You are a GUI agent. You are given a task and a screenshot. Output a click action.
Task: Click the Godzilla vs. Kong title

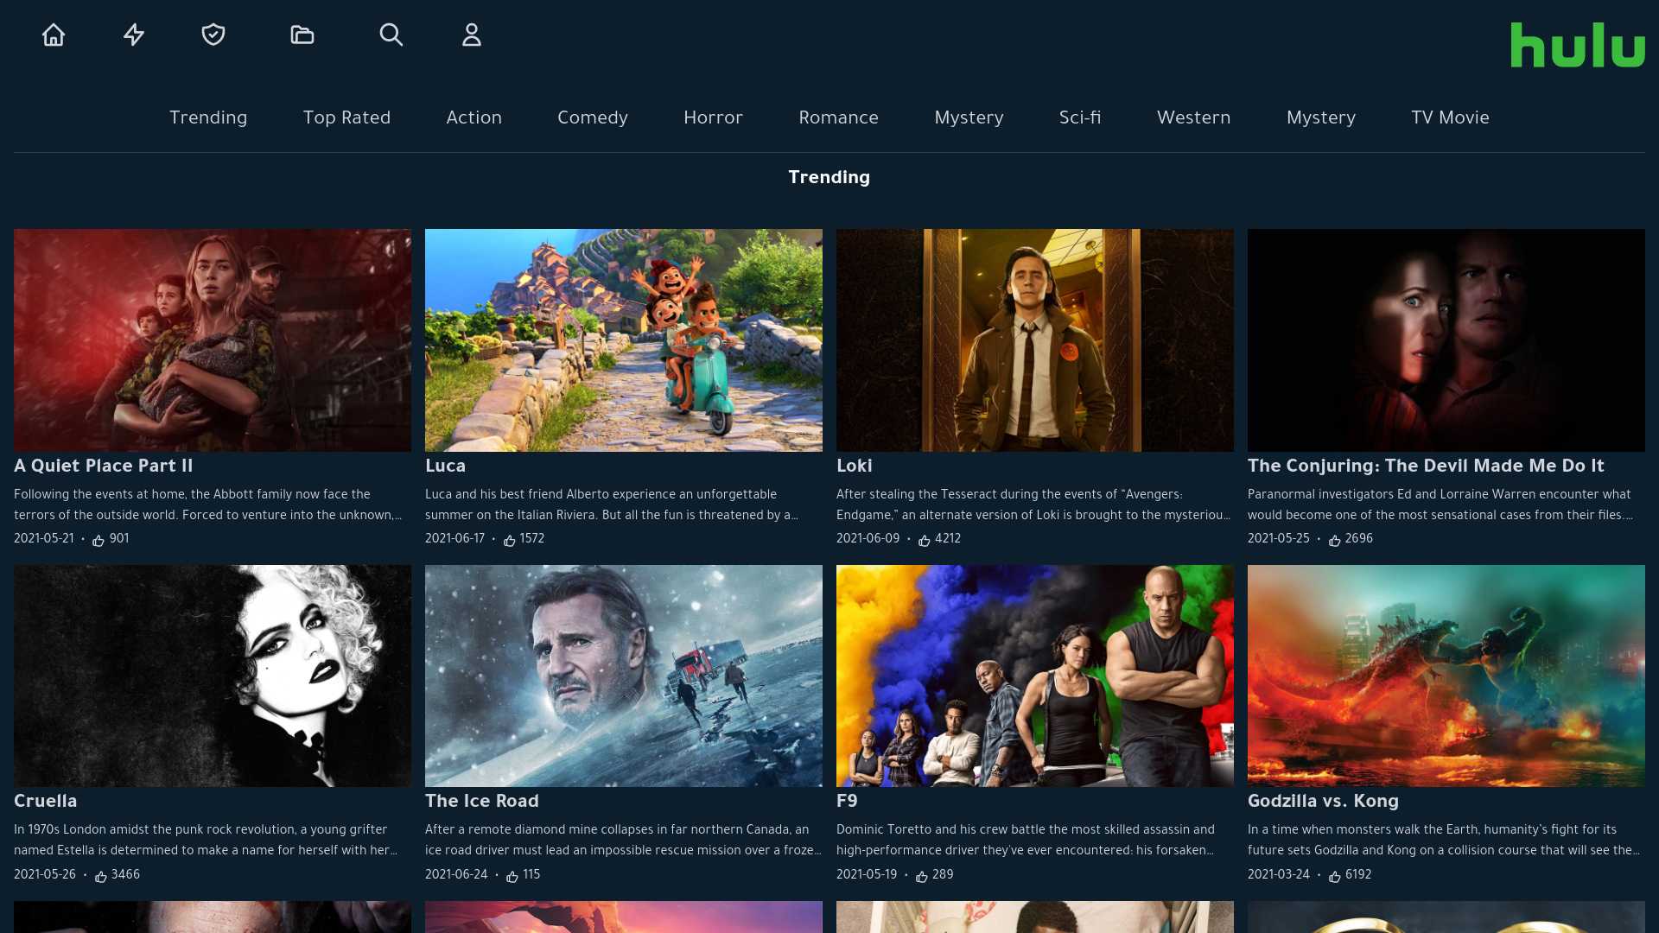click(1323, 801)
